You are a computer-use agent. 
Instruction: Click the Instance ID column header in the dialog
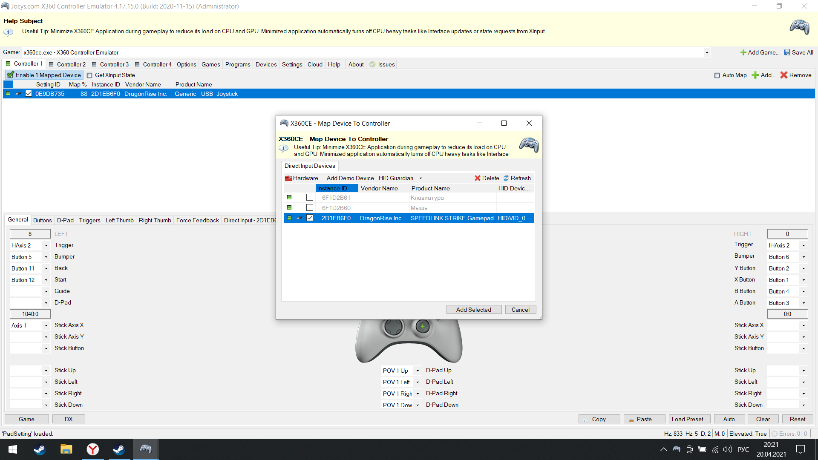pyautogui.click(x=337, y=188)
